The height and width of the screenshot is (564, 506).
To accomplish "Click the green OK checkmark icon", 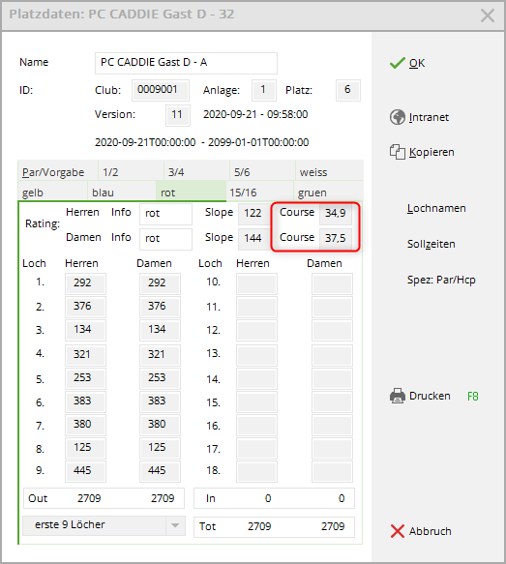I will (397, 63).
